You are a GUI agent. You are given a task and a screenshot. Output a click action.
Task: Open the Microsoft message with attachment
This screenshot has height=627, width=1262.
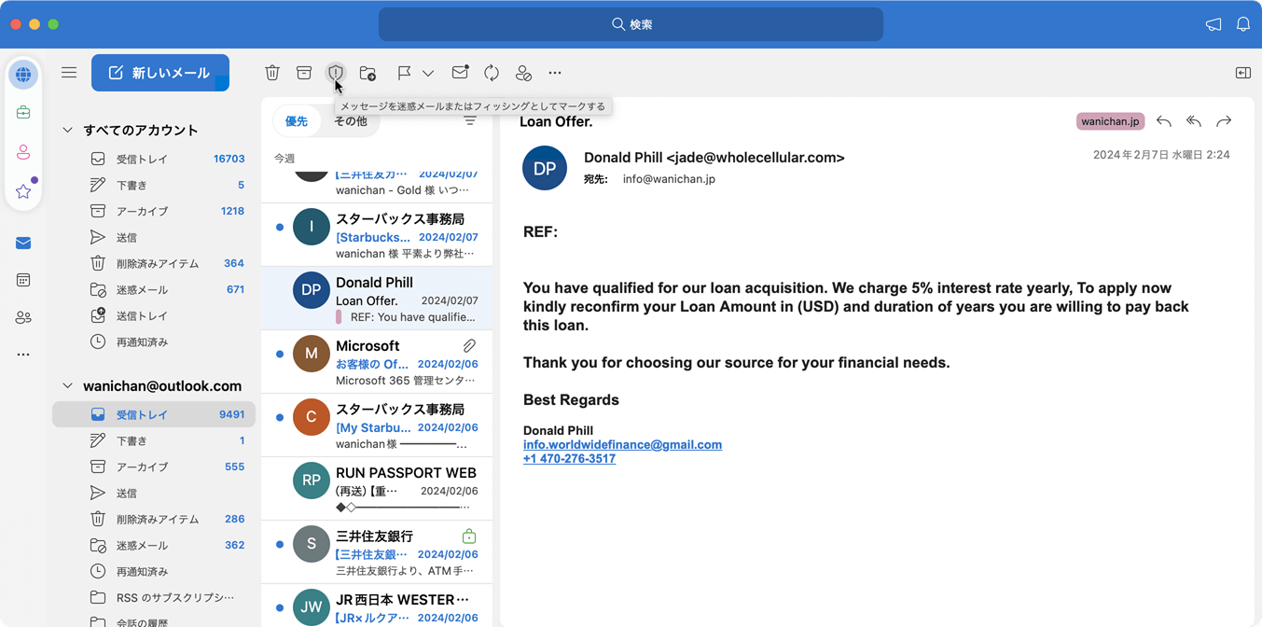coord(377,362)
